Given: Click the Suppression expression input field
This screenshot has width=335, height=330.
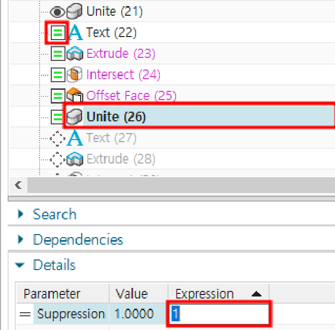Looking at the screenshot, I should 220,314.
